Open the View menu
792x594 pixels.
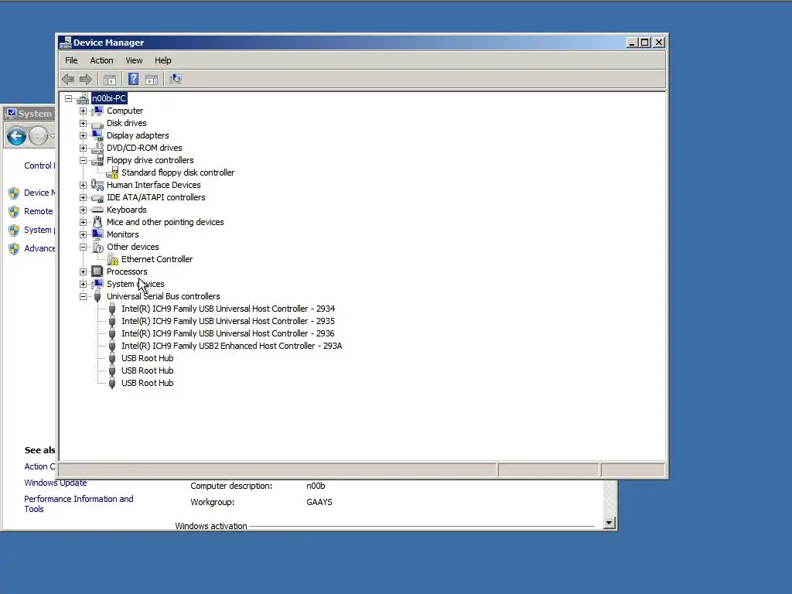tap(134, 60)
